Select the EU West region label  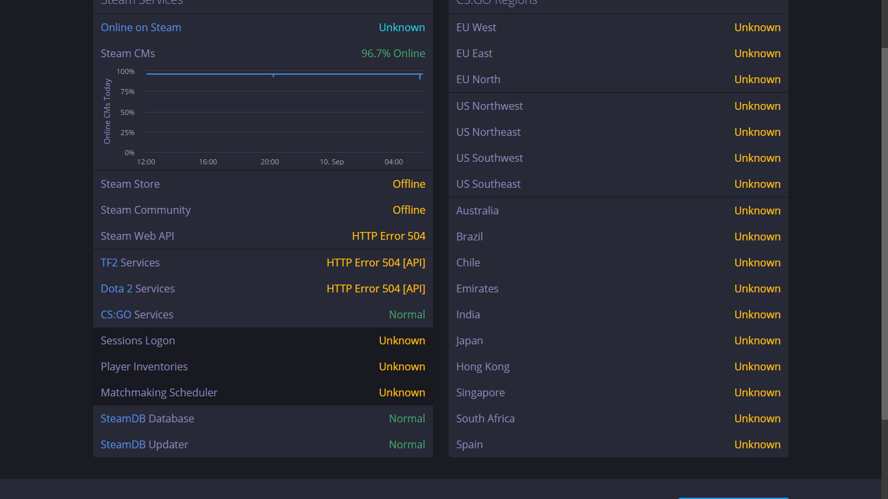(x=477, y=27)
